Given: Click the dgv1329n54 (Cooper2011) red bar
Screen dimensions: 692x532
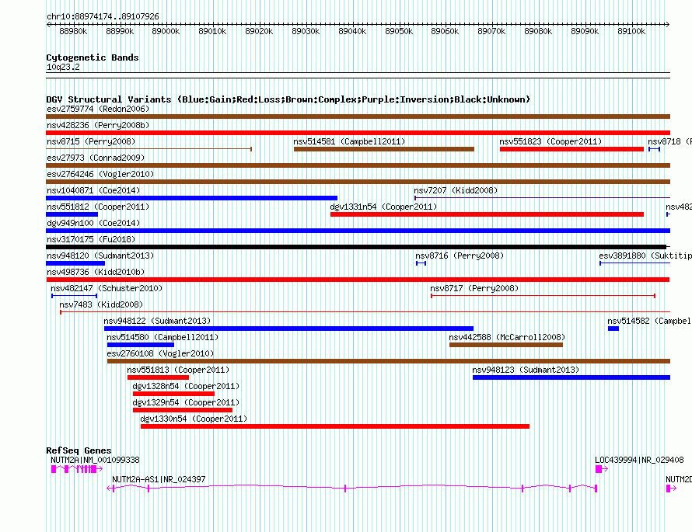Looking at the screenshot, I should (x=183, y=410).
